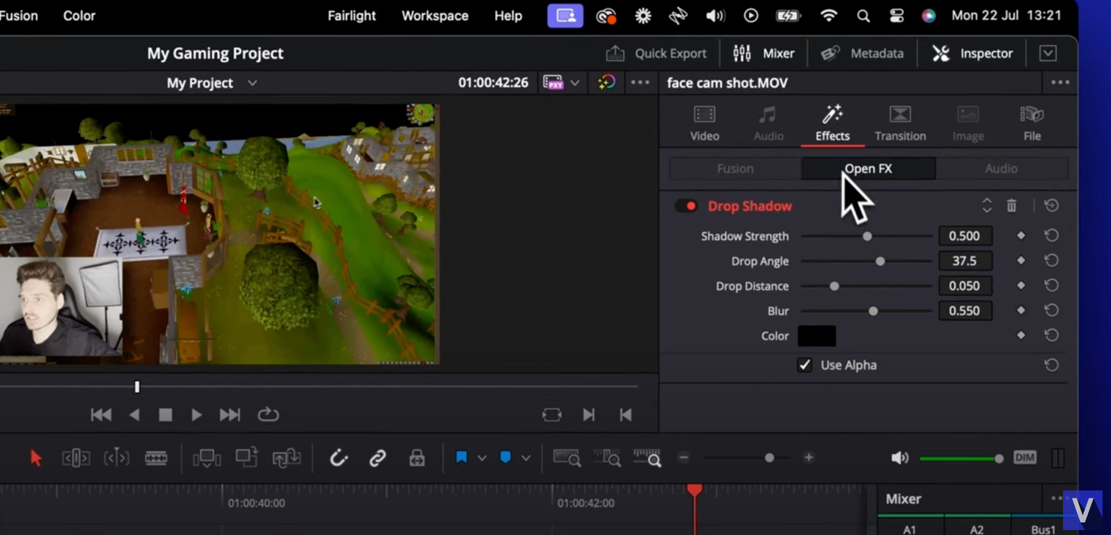Open the My Project timeline dropdown
The image size is (1111, 535).
coord(252,83)
